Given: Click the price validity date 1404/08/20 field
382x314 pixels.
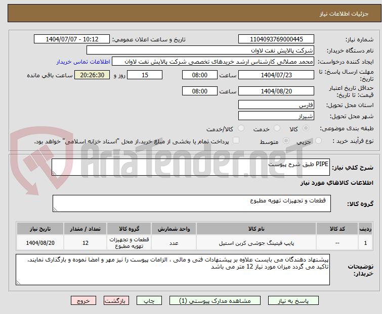Looking at the screenshot, I should (276, 91).
